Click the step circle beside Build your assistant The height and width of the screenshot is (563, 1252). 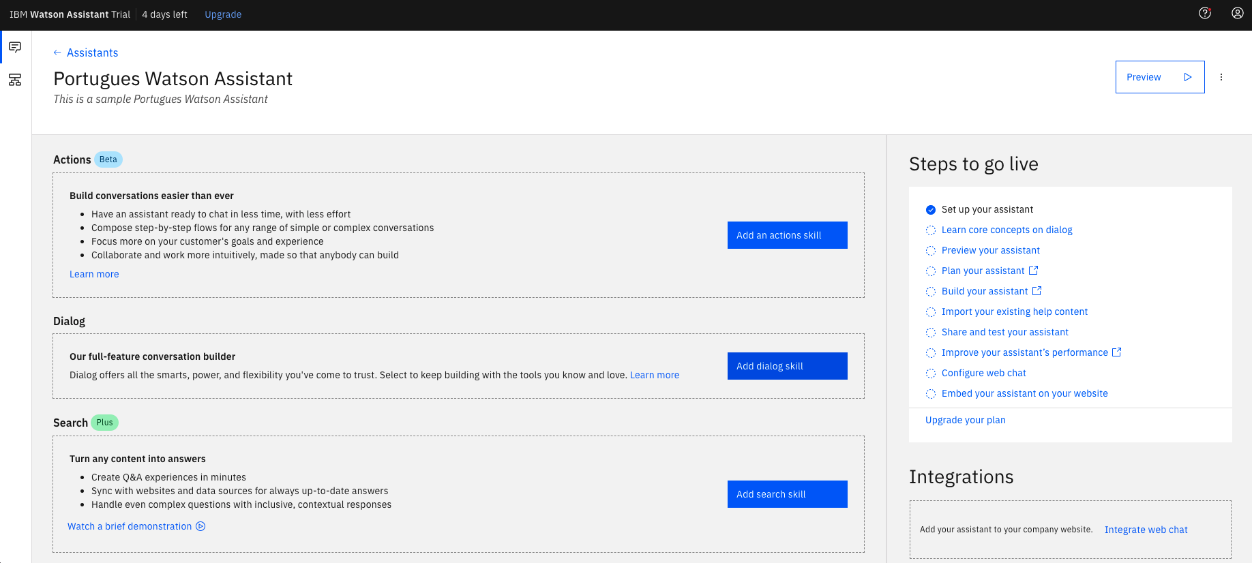click(x=931, y=292)
